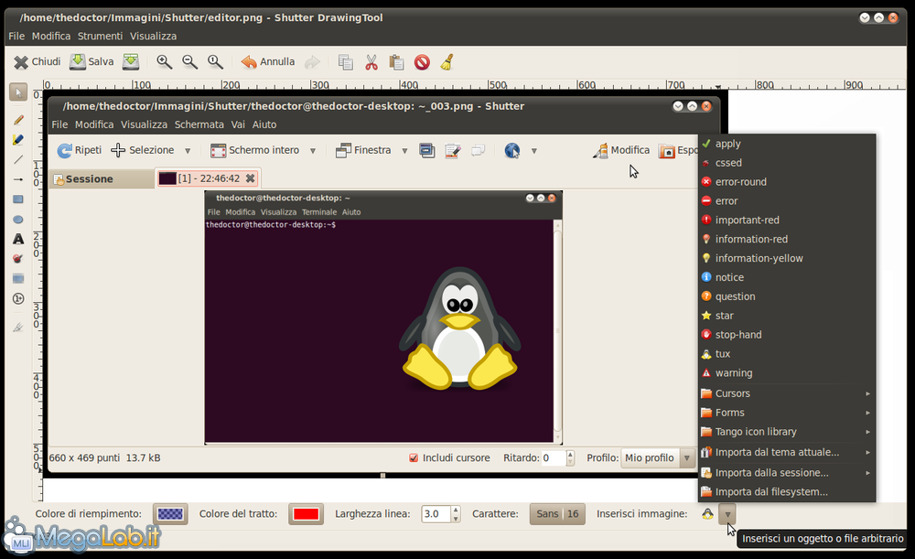
Task: Choose the tux entry from the list
Action: 722,354
